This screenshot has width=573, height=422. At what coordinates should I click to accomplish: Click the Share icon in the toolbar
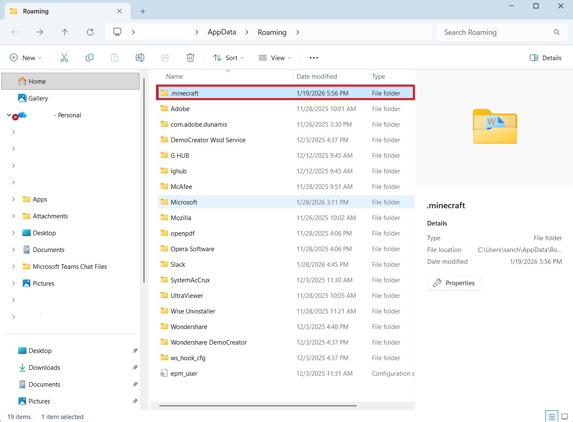tap(165, 58)
